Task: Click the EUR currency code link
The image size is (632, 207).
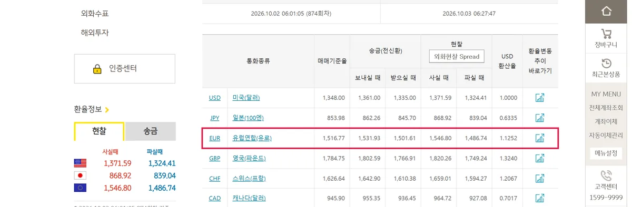Action: click(215, 138)
